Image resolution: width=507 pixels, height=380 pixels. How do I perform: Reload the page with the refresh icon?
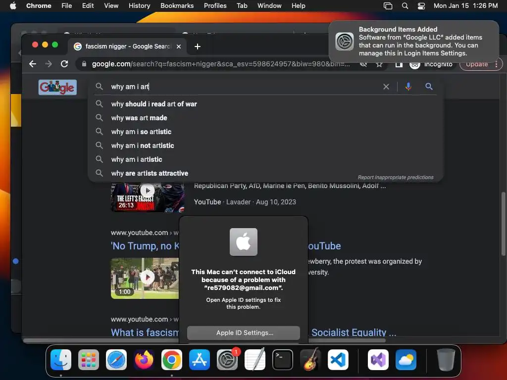point(64,64)
